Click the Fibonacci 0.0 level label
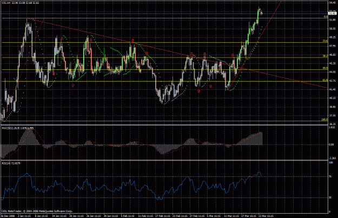Image resolution: width=338 pixels, height=218 pixels. pos(326,17)
